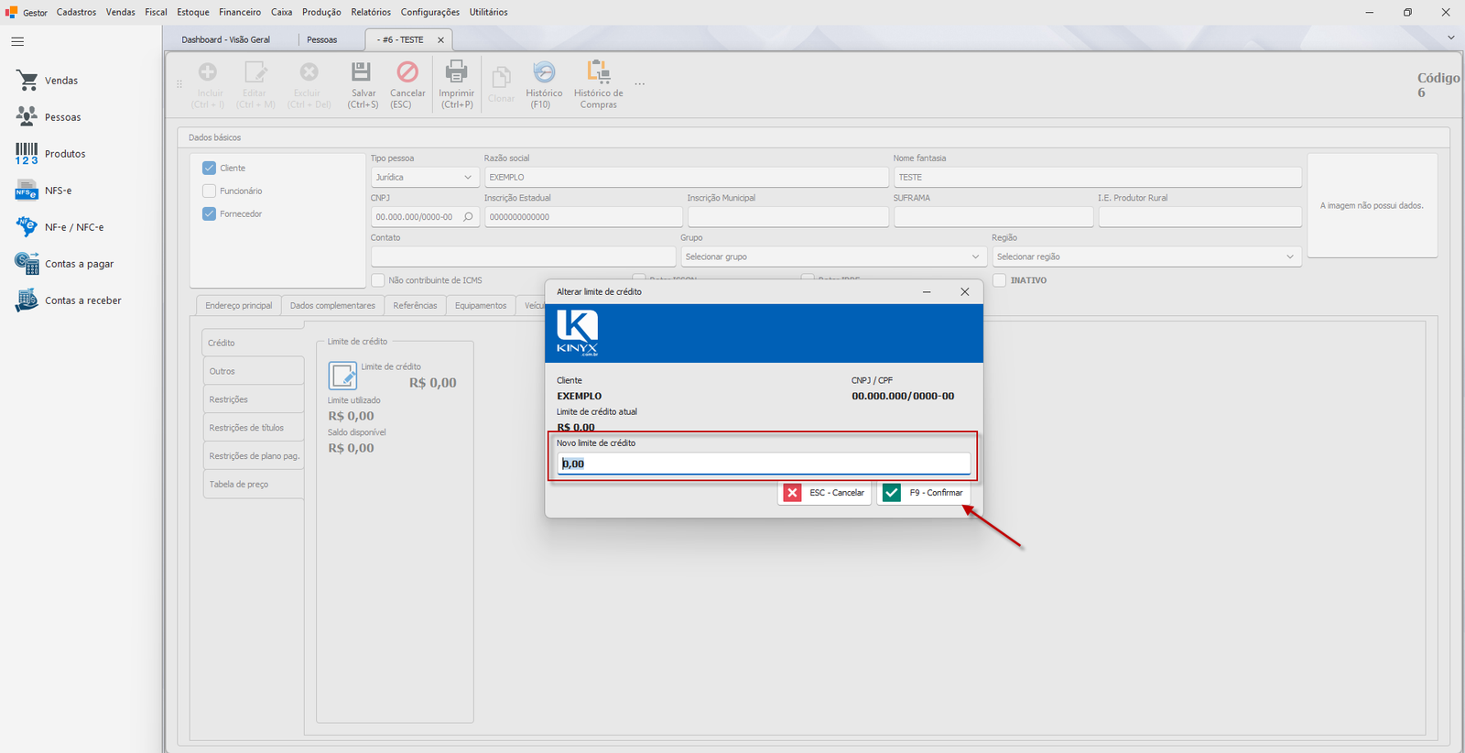Check the INATIVO checkbox
Viewport: 1465px width, 753px height.
[1000, 280]
